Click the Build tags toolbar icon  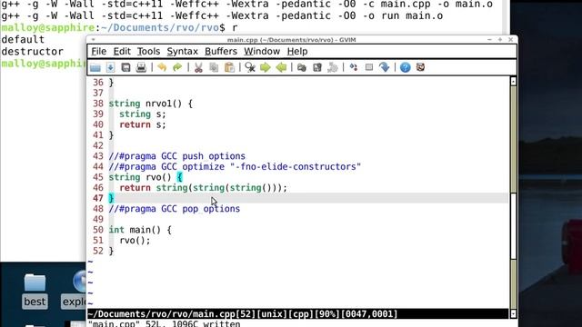369,67
